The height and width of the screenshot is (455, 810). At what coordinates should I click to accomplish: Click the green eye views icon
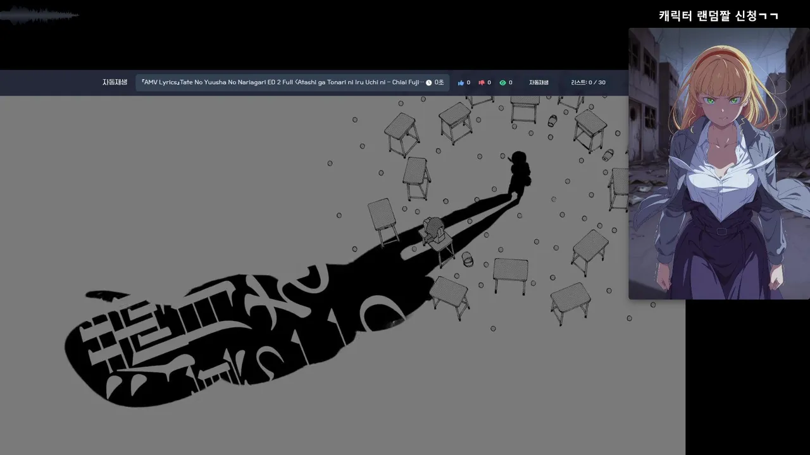[x=502, y=83]
